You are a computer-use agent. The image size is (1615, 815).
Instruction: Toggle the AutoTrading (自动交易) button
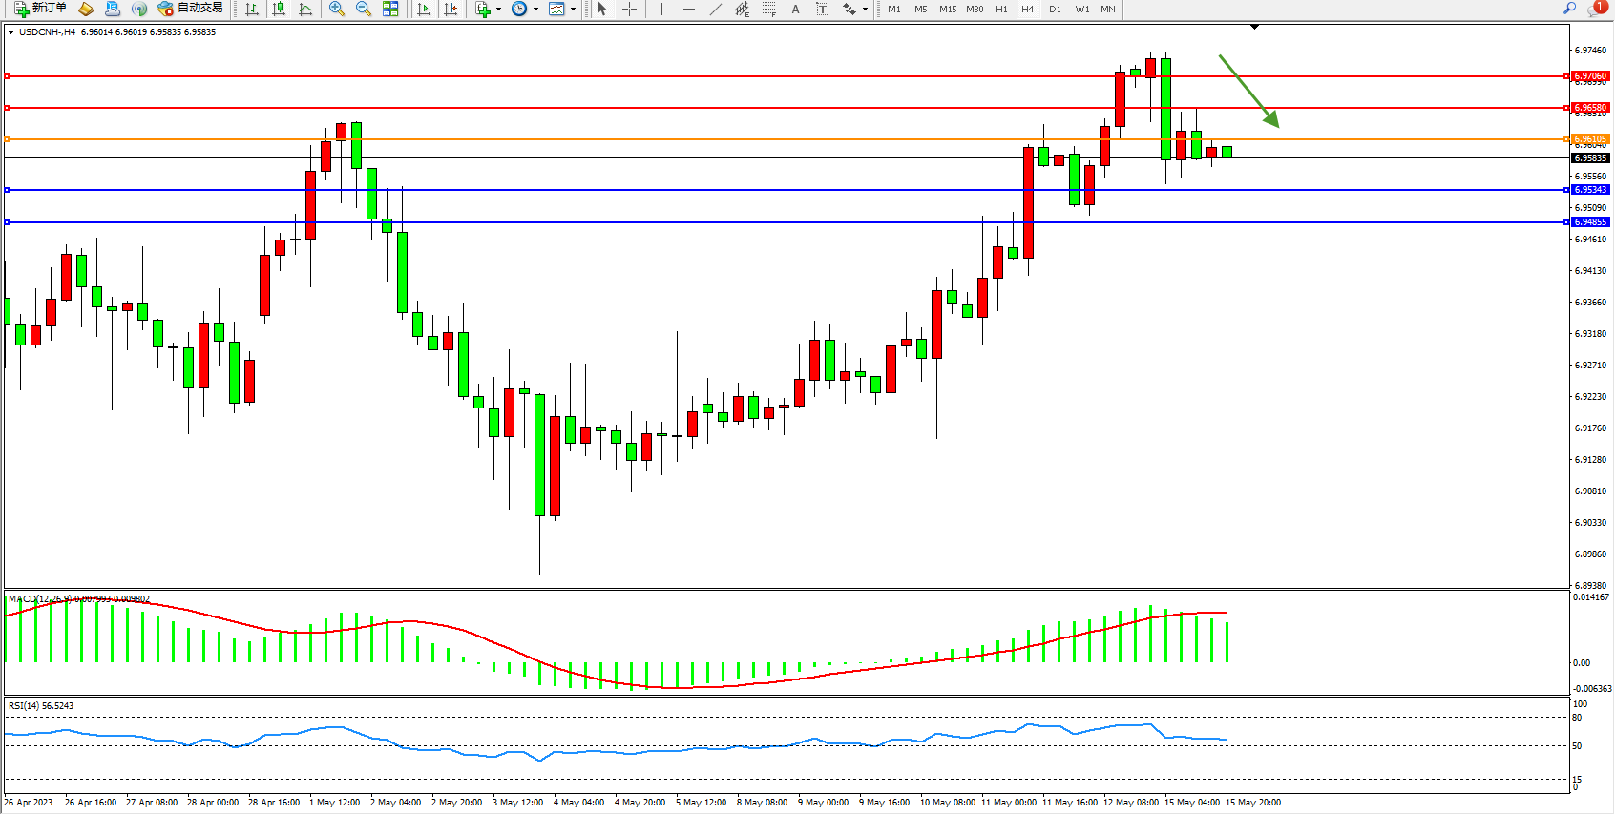[191, 9]
